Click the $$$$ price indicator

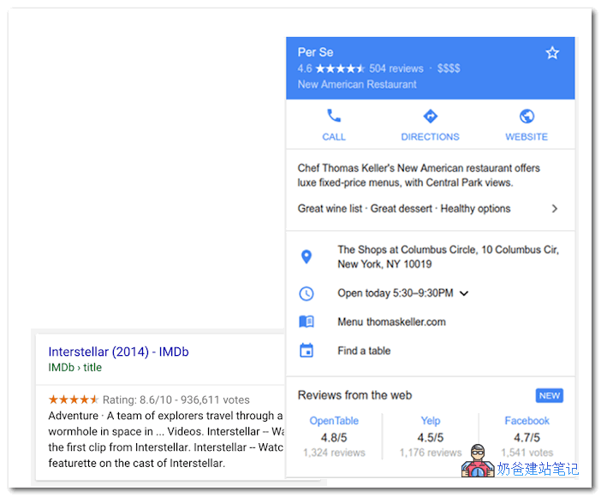tap(449, 68)
